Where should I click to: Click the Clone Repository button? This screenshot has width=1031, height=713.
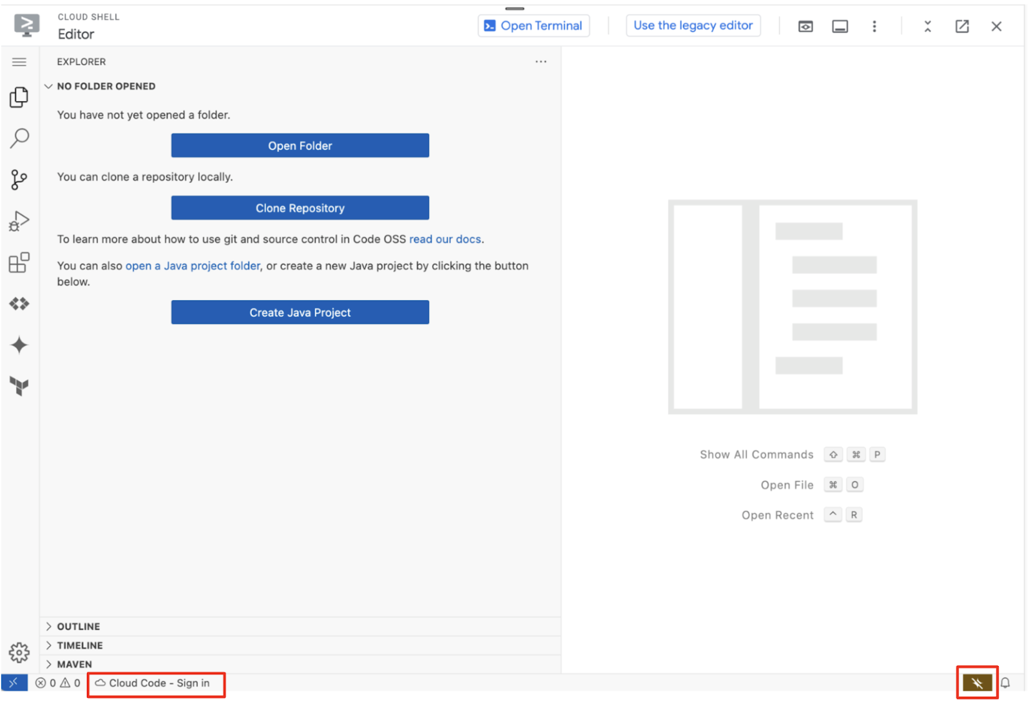pyautogui.click(x=300, y=207)
